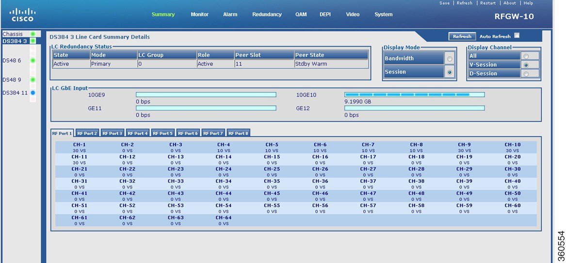Select DS384 3 in the sidebar
This screenshot has height=263, width=566.
click(x=15, y=41)
